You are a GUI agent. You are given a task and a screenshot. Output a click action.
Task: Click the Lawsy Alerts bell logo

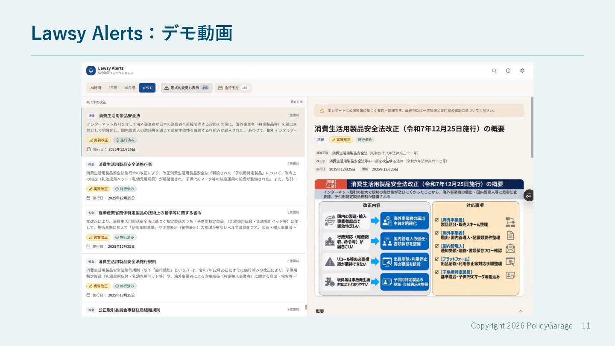pyautogui.click(x=91, y=70)
